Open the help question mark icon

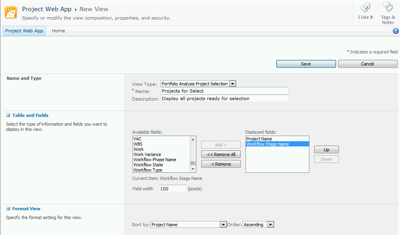click(396, 31)
